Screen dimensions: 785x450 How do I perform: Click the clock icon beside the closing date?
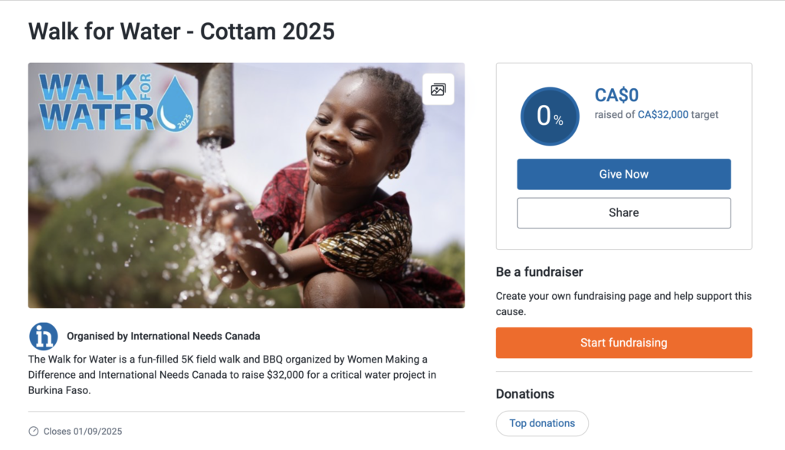pos(34,432)
